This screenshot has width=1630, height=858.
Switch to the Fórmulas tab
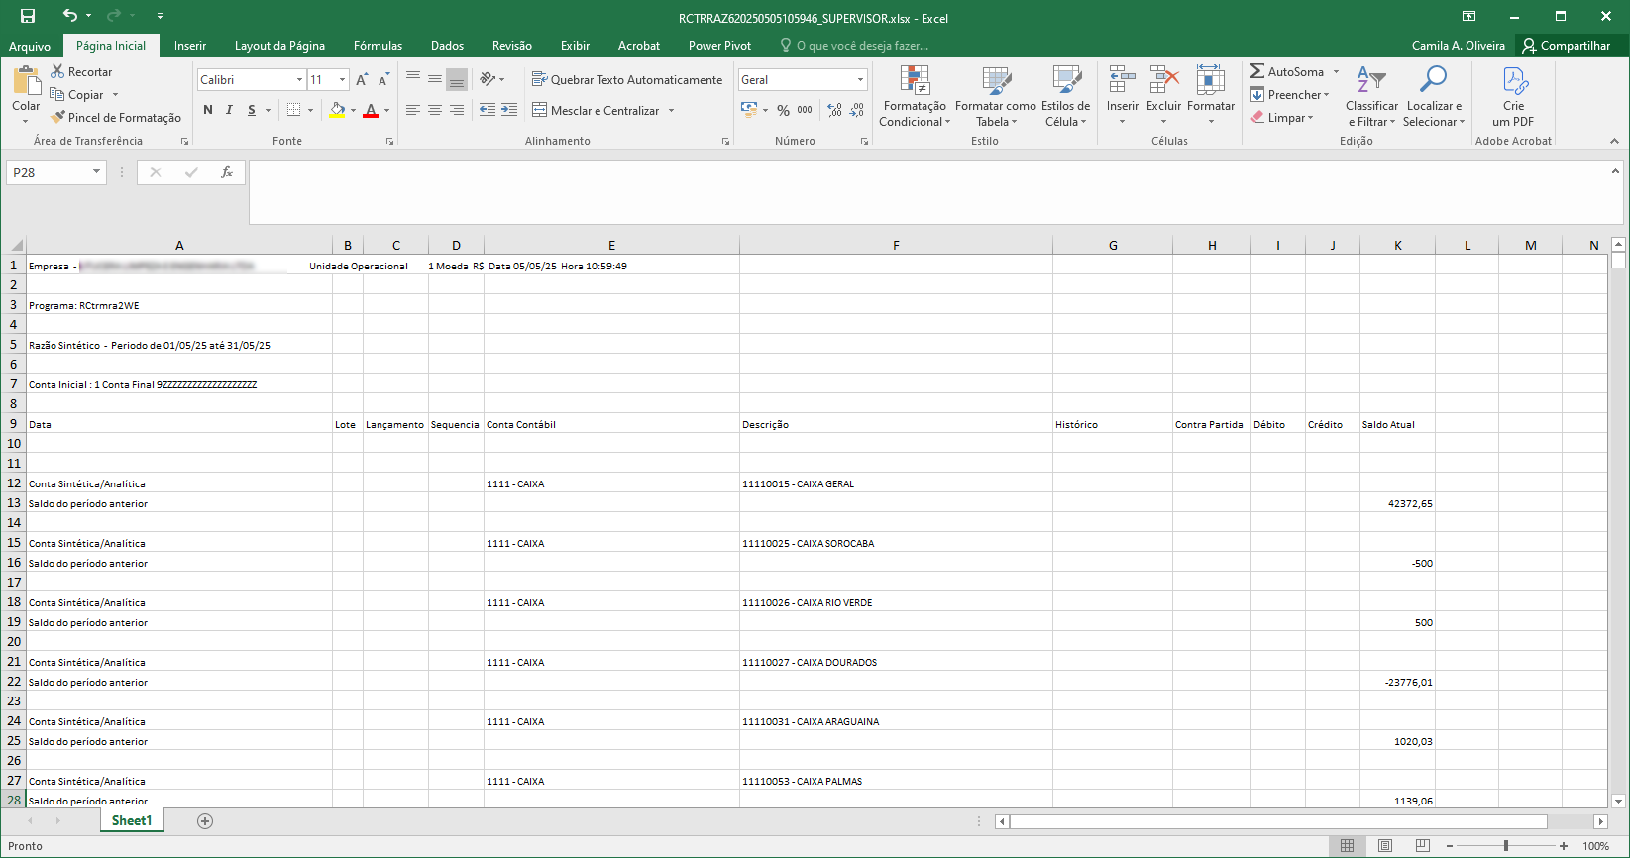point(378,46)
